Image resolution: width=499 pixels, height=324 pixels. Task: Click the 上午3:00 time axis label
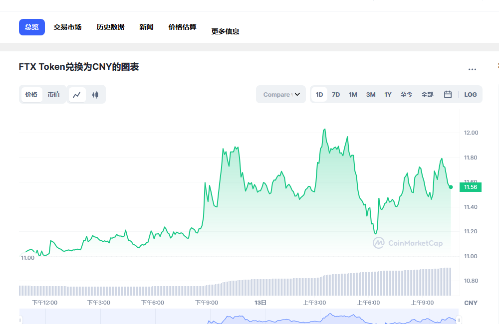[314, 303]
